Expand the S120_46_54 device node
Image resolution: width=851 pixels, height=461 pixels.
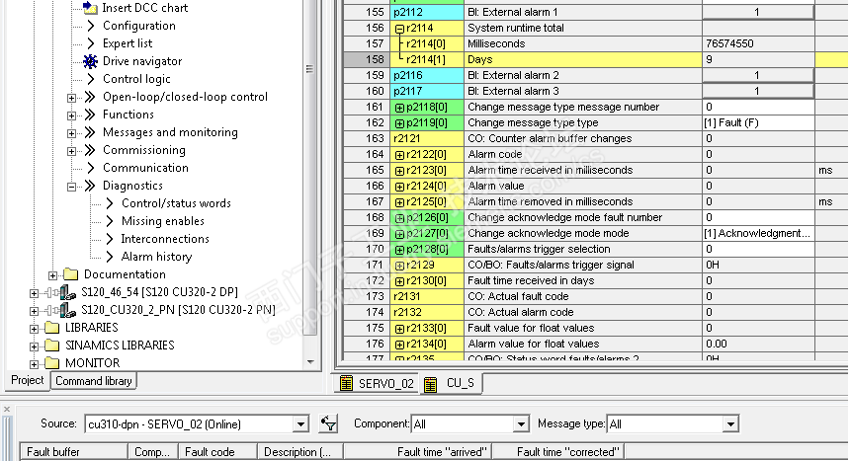click(x=34, y=293)
